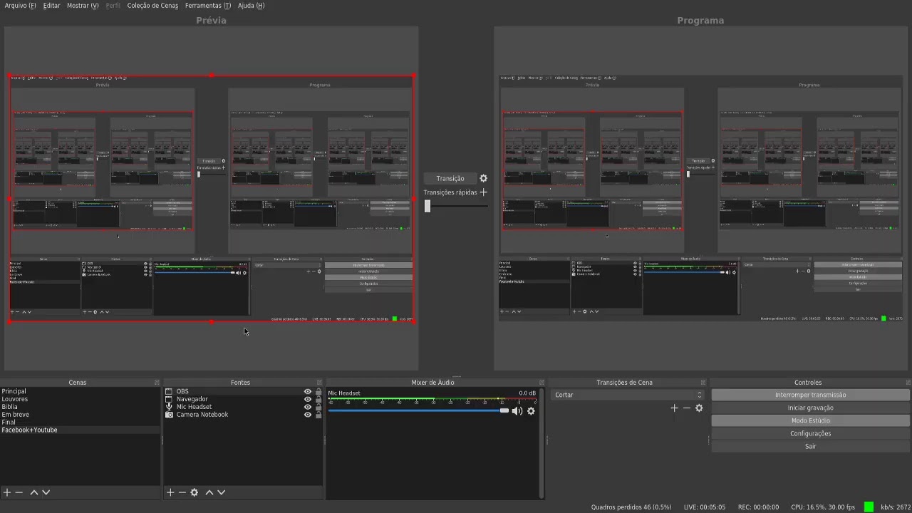Move selected source down in Fontes
This screenshot has height=513, width=912.
pos(222,492)
